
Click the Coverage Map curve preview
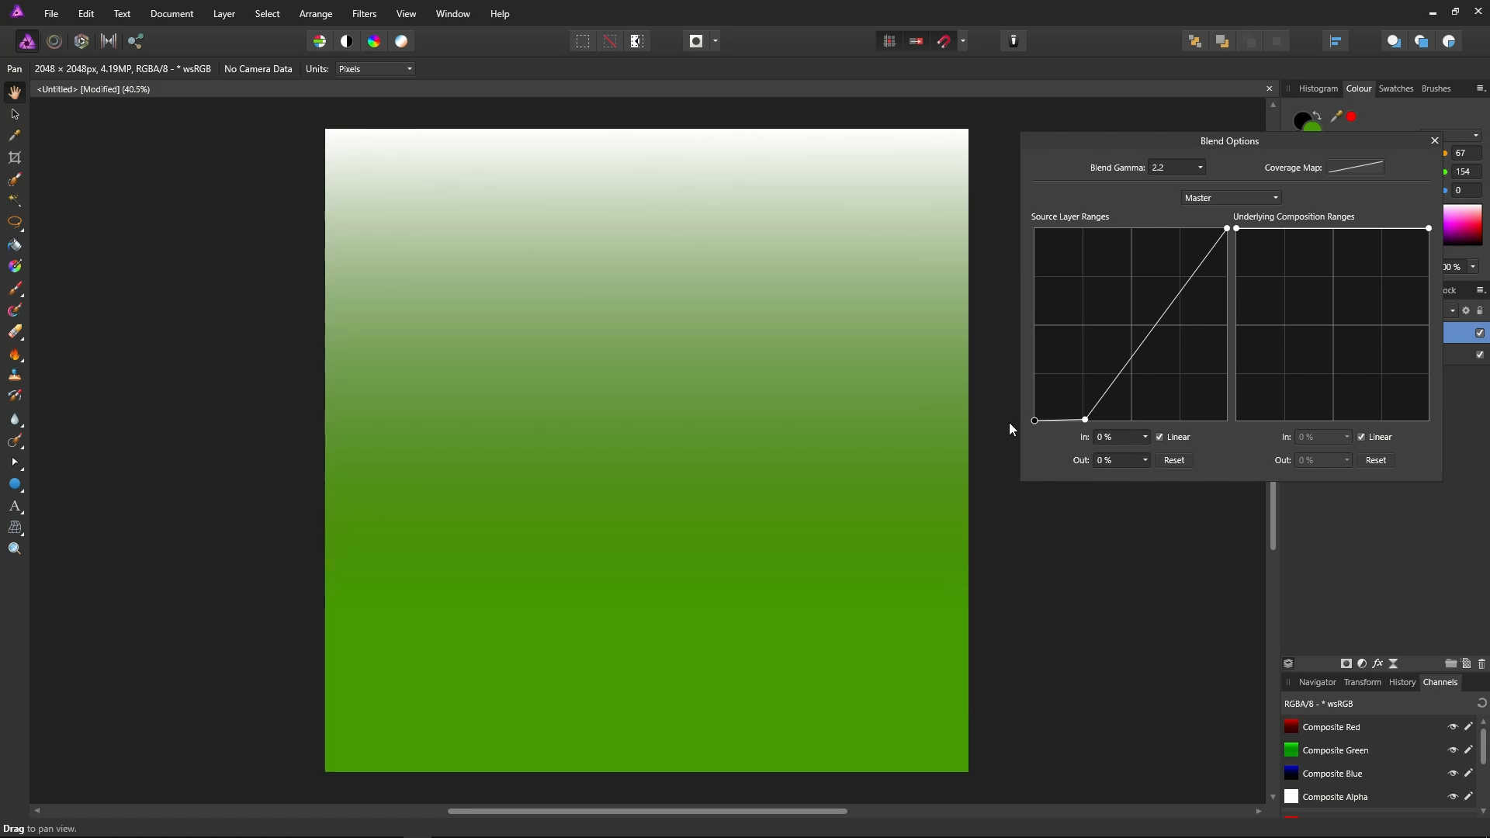pos(1355,168)
